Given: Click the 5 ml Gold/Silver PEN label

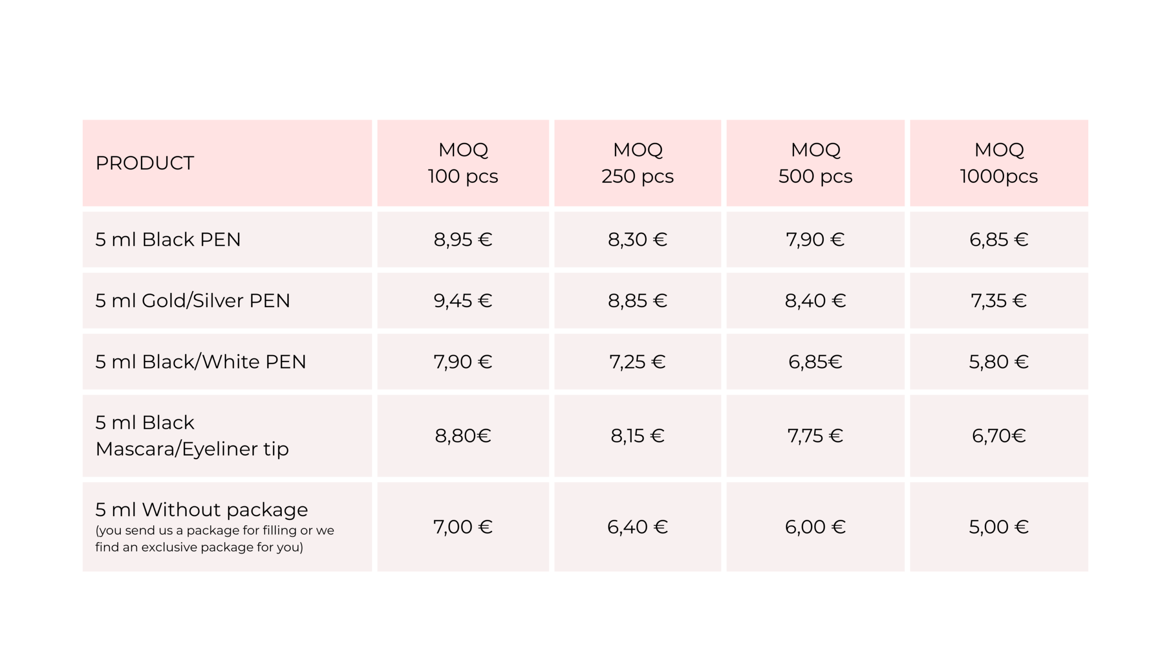Looking at the screenshot, I should (x=193, y=301).
